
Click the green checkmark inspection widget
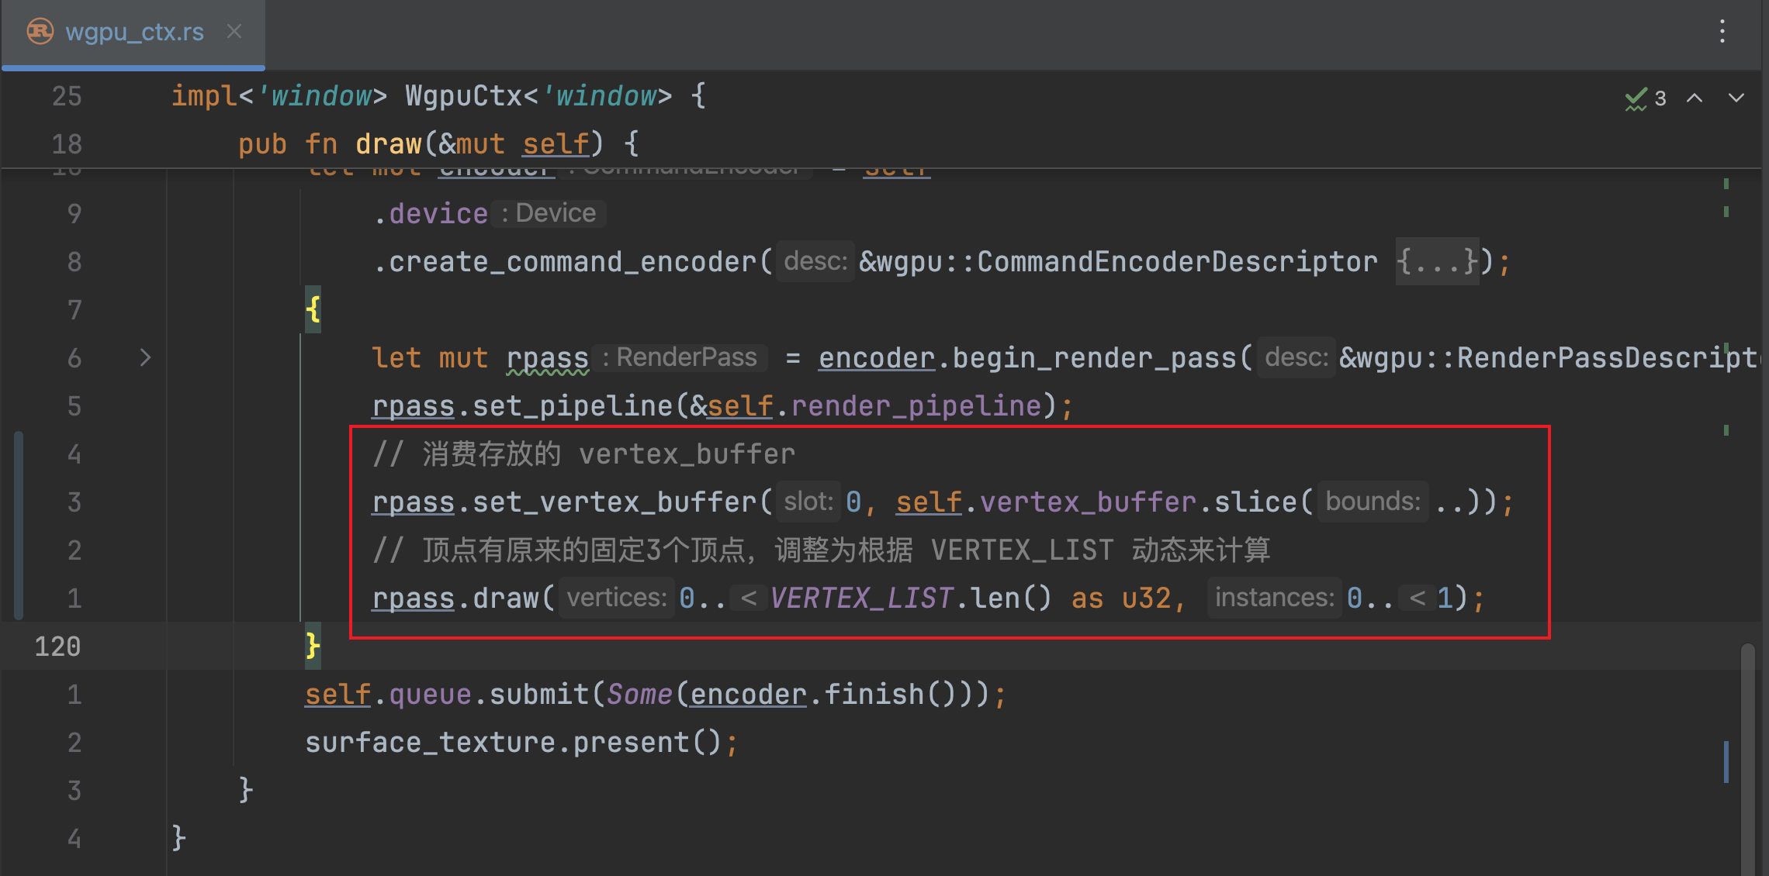click(x=1645, y=98)
